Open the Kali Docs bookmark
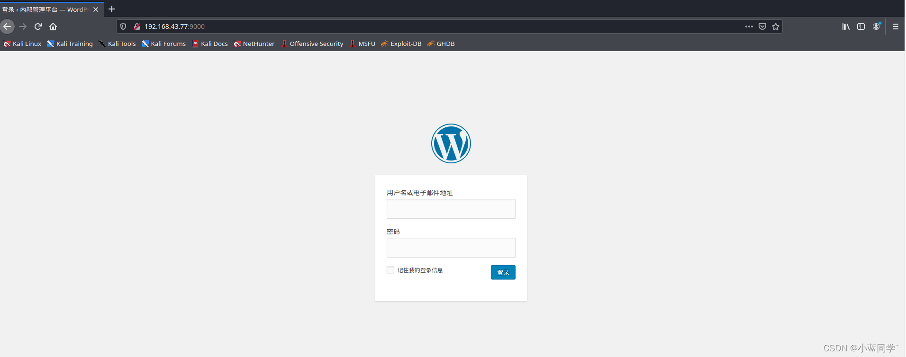The height and width of the screenshot is (357, 906). tap(210, 44)
